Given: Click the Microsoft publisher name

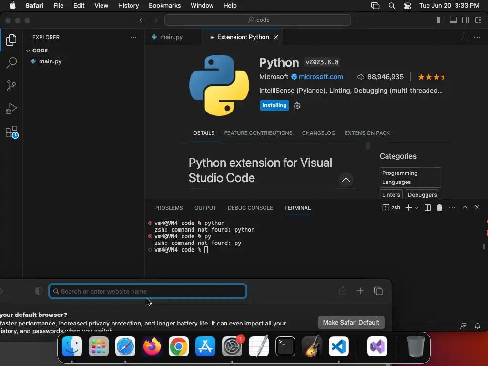Looking at the screenshot, I should 274,77.
